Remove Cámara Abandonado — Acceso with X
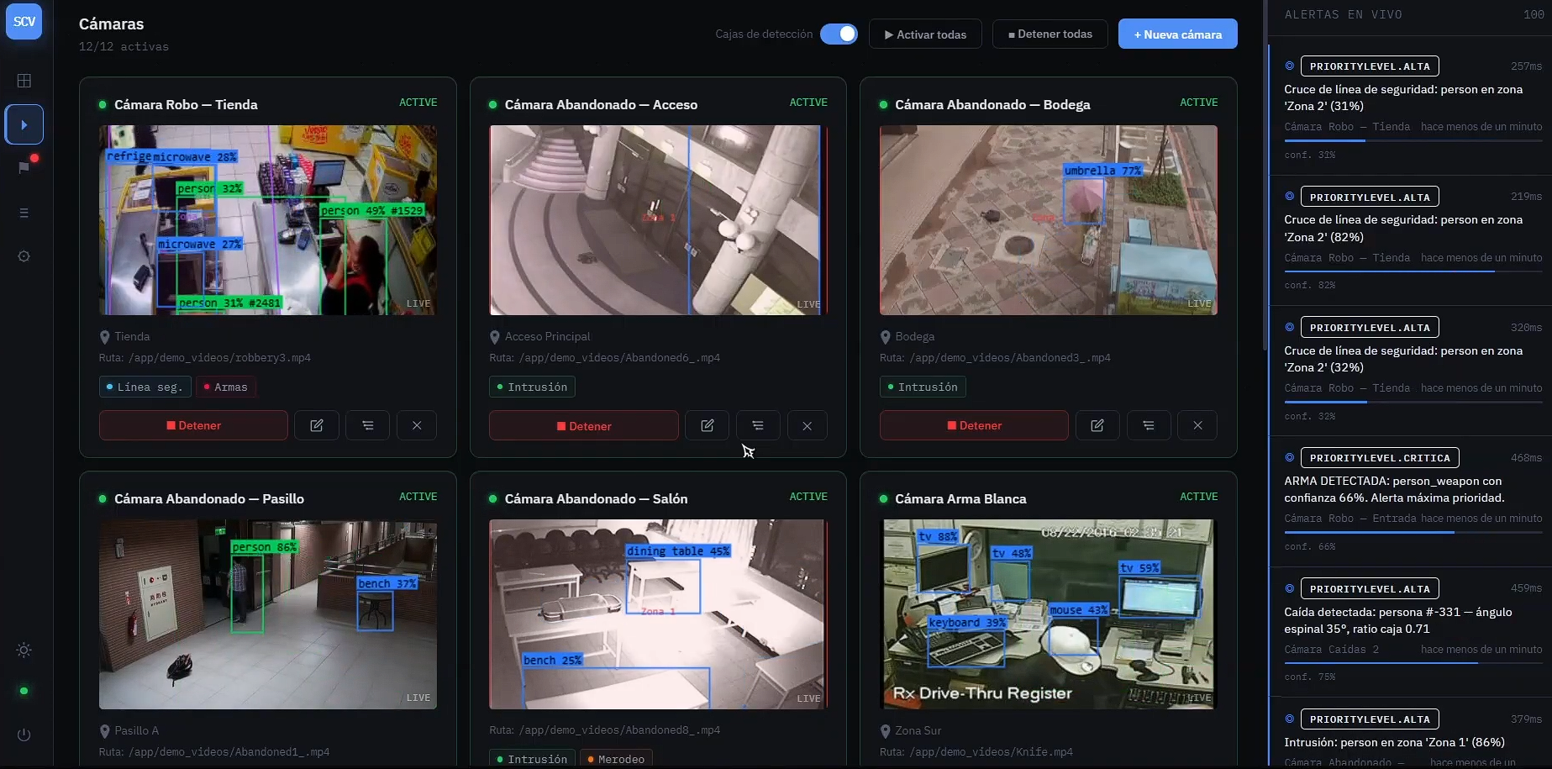1552x769 pixels. (808, 425)
